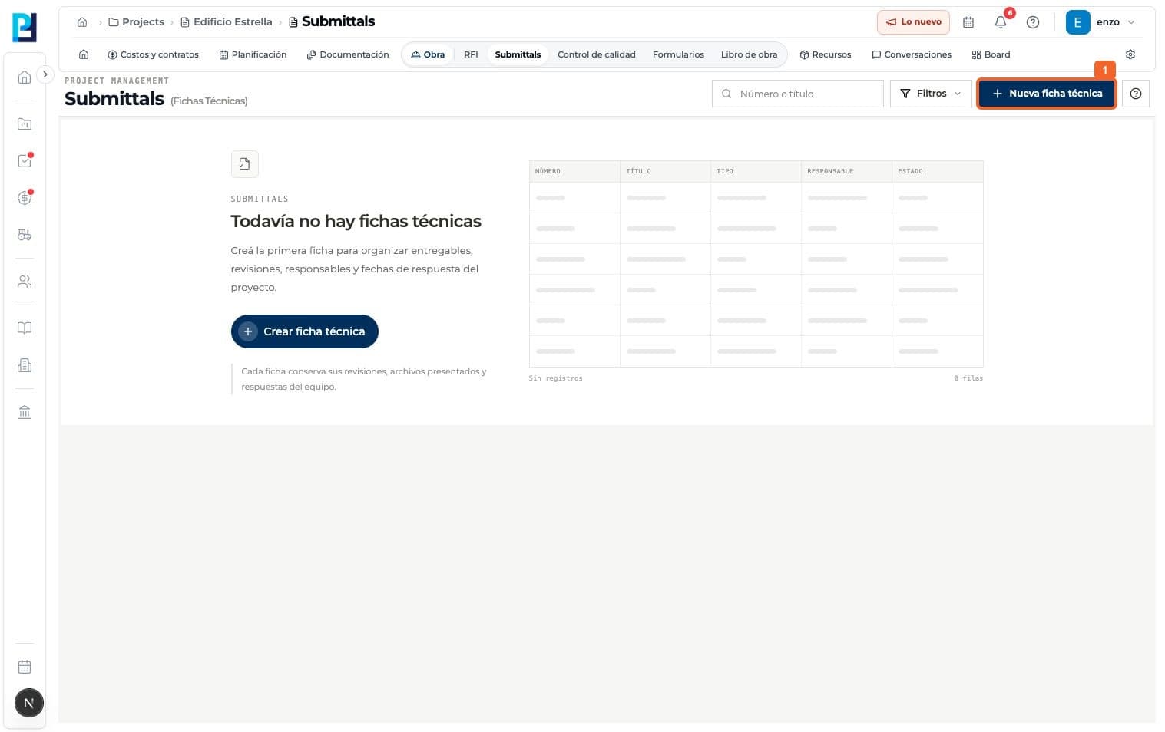Open the Documentación section

point(348,54)
